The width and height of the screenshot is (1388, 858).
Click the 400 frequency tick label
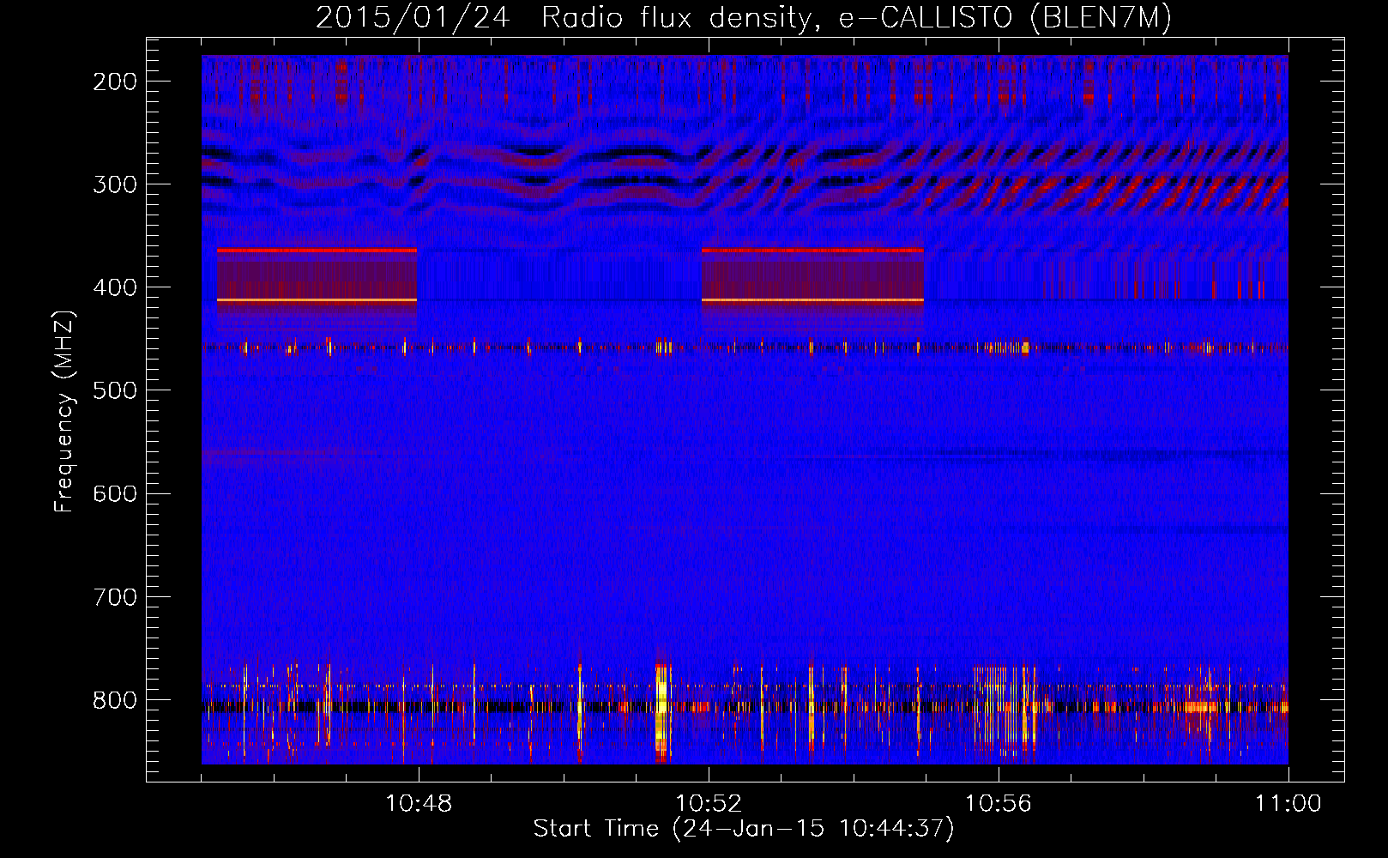pos(115,287)
